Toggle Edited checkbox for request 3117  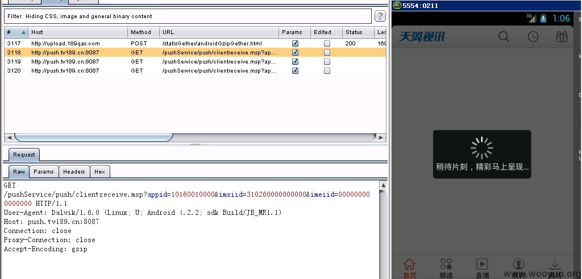pyautogui.click(x=327, y=43)
